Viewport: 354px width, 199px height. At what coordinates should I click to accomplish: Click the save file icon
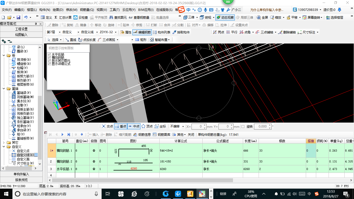[18, 17]
